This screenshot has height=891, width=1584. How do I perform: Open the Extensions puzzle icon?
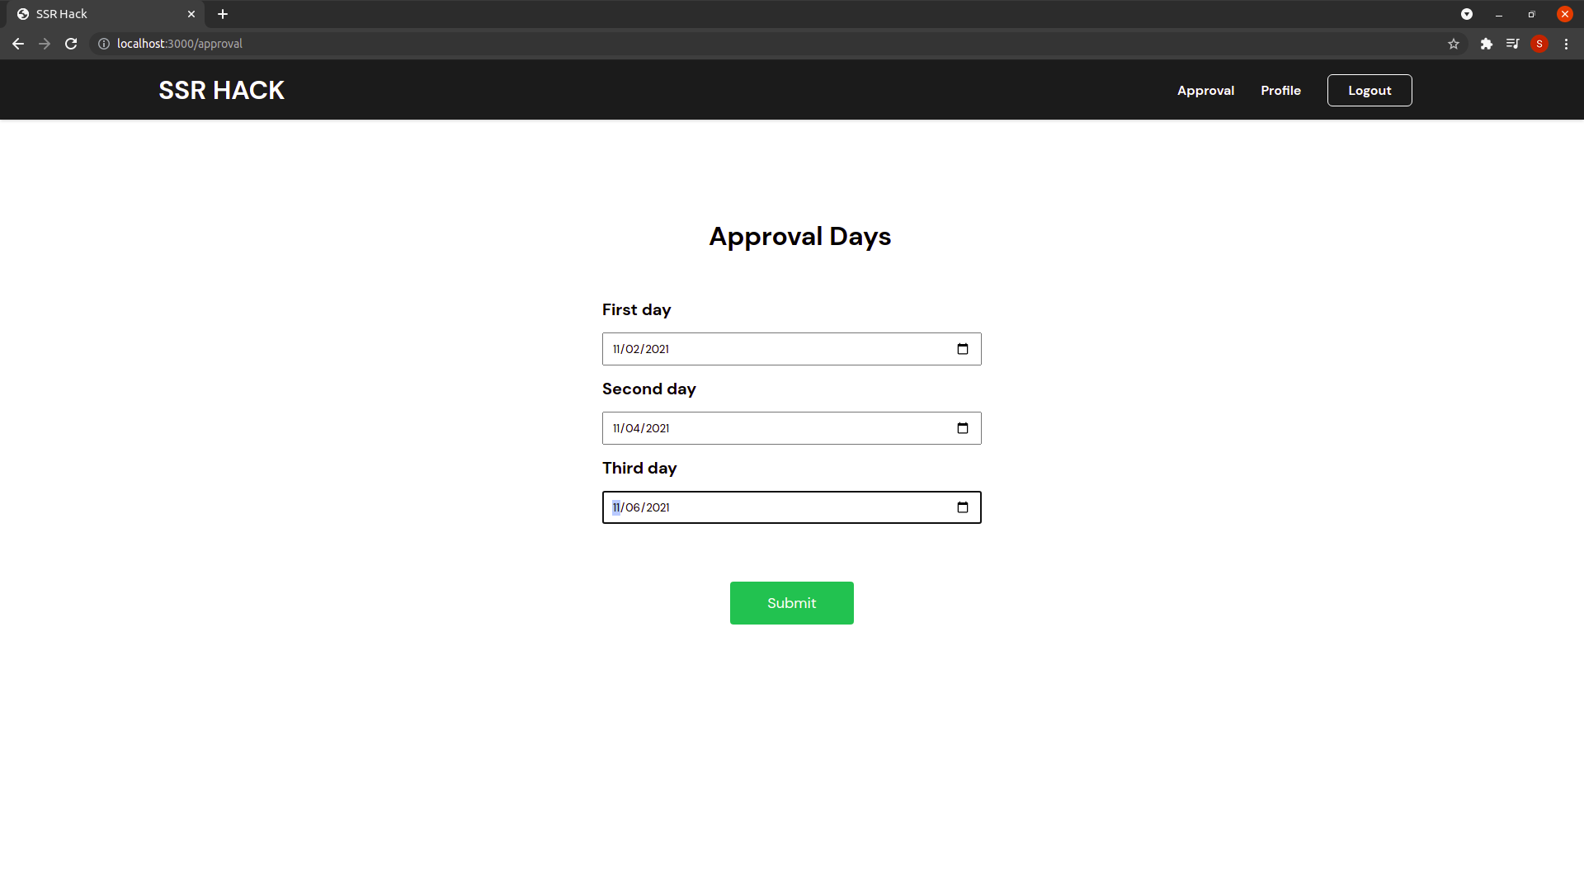1486,44
